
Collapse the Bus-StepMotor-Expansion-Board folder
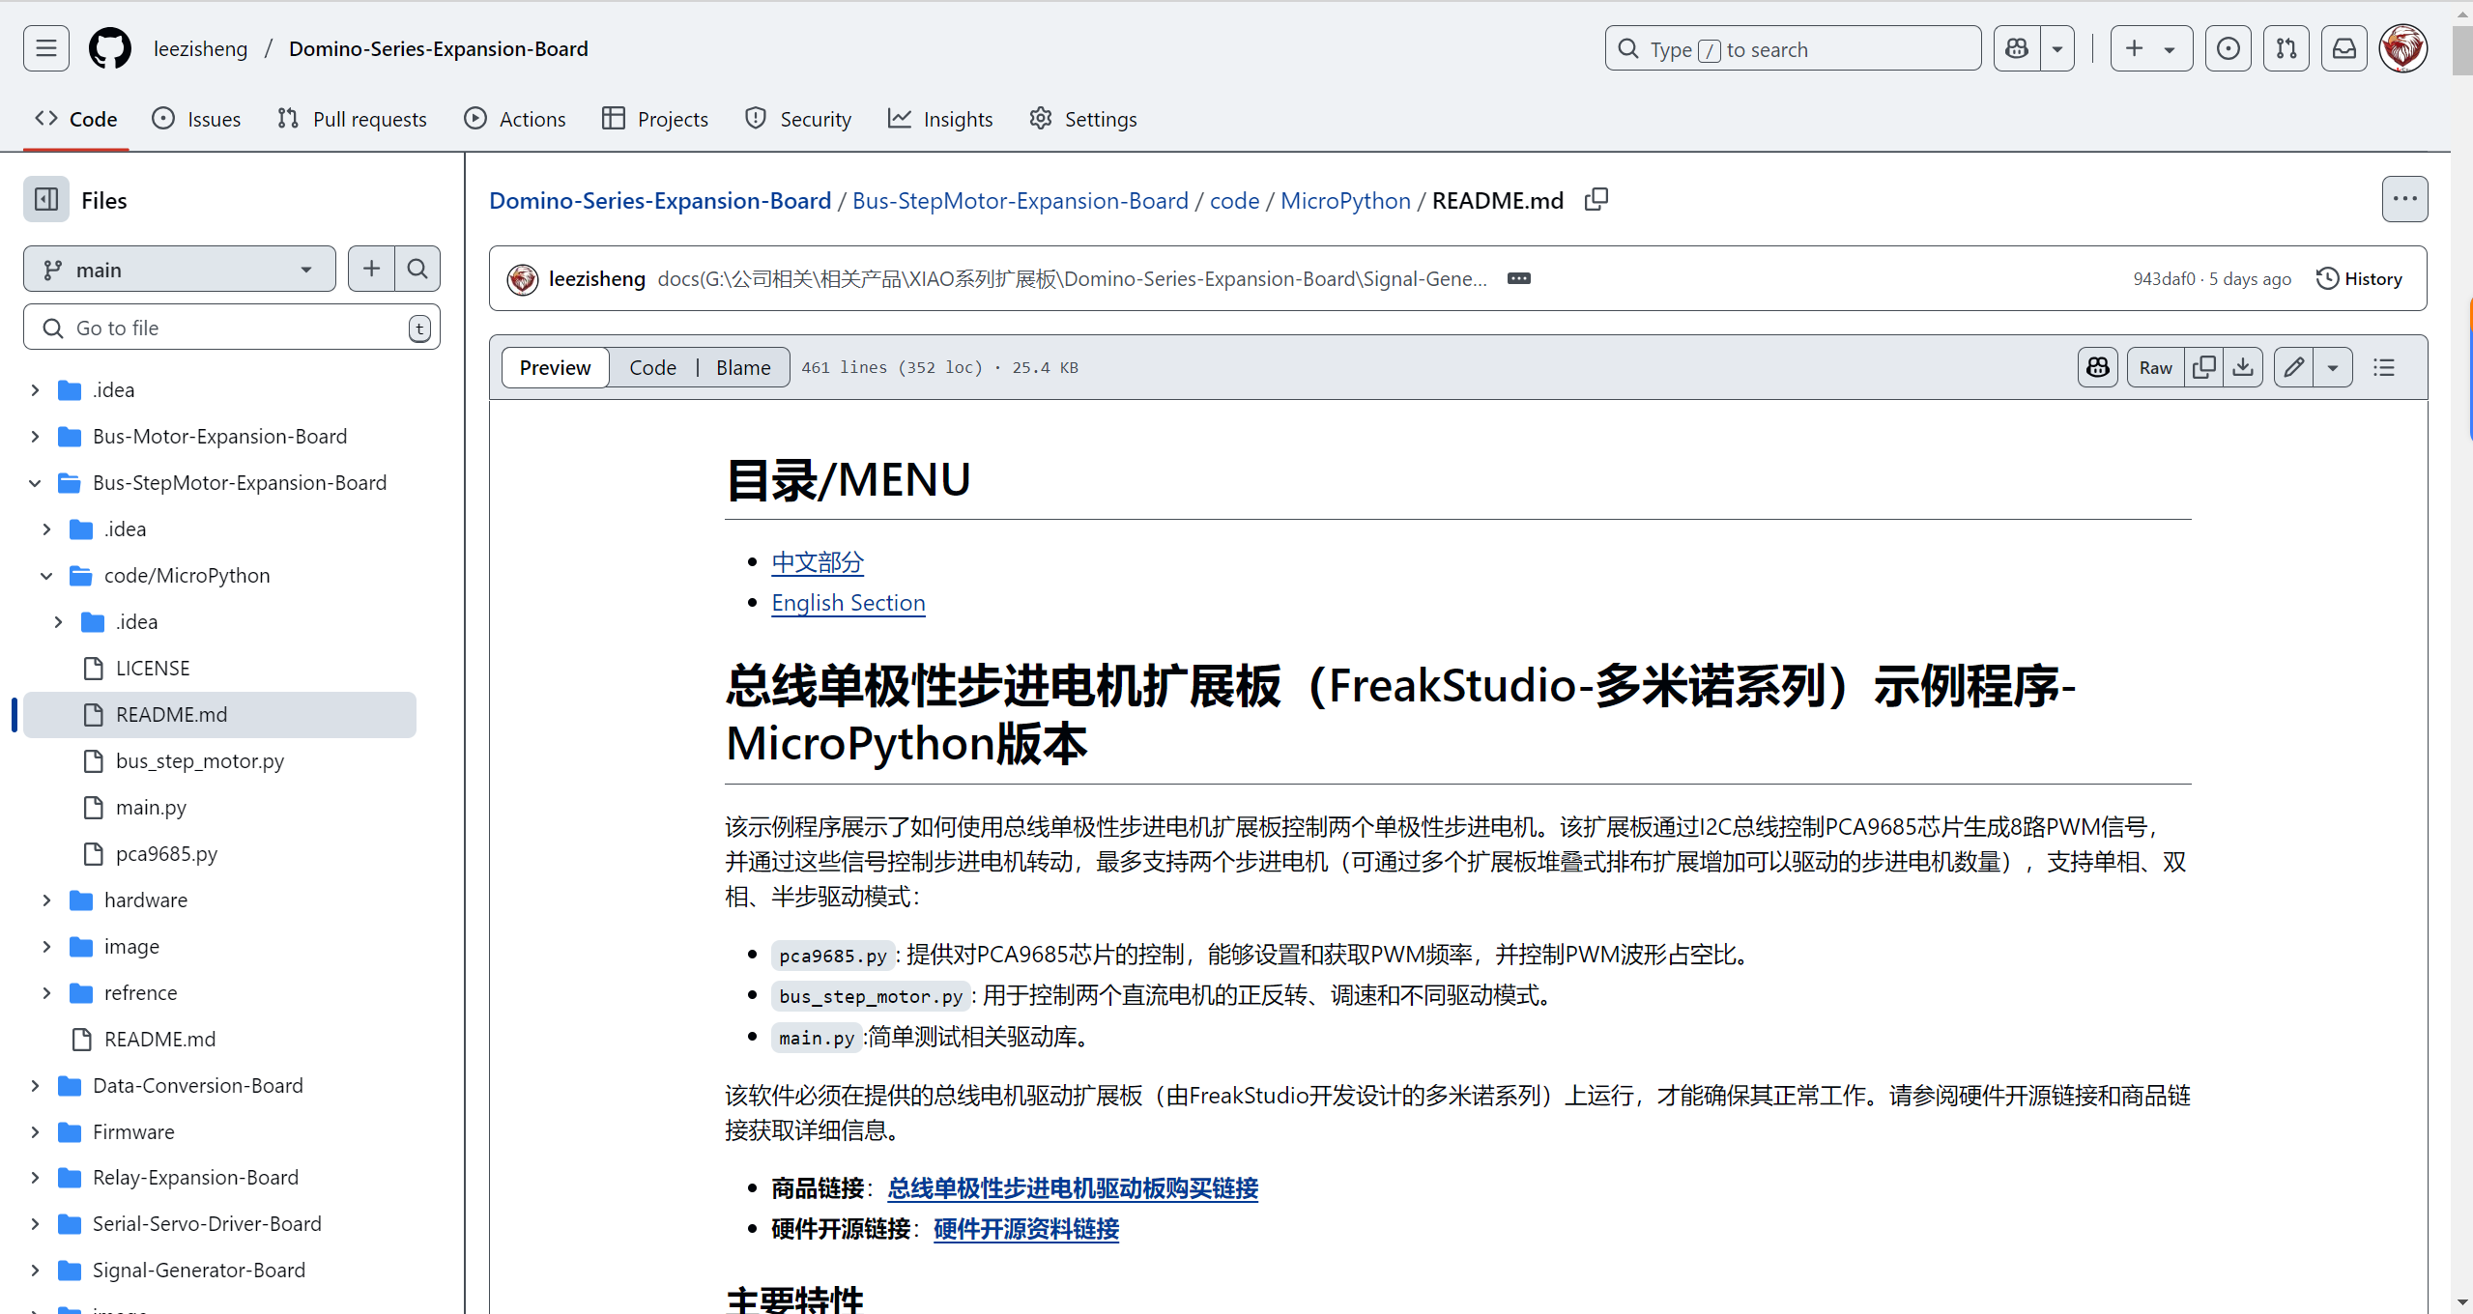(x=35, y=483)
